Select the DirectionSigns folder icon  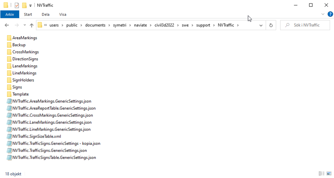tap(9, 59)
